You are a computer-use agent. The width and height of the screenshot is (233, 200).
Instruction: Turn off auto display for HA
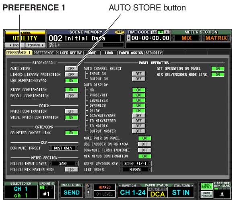[138, 90]
